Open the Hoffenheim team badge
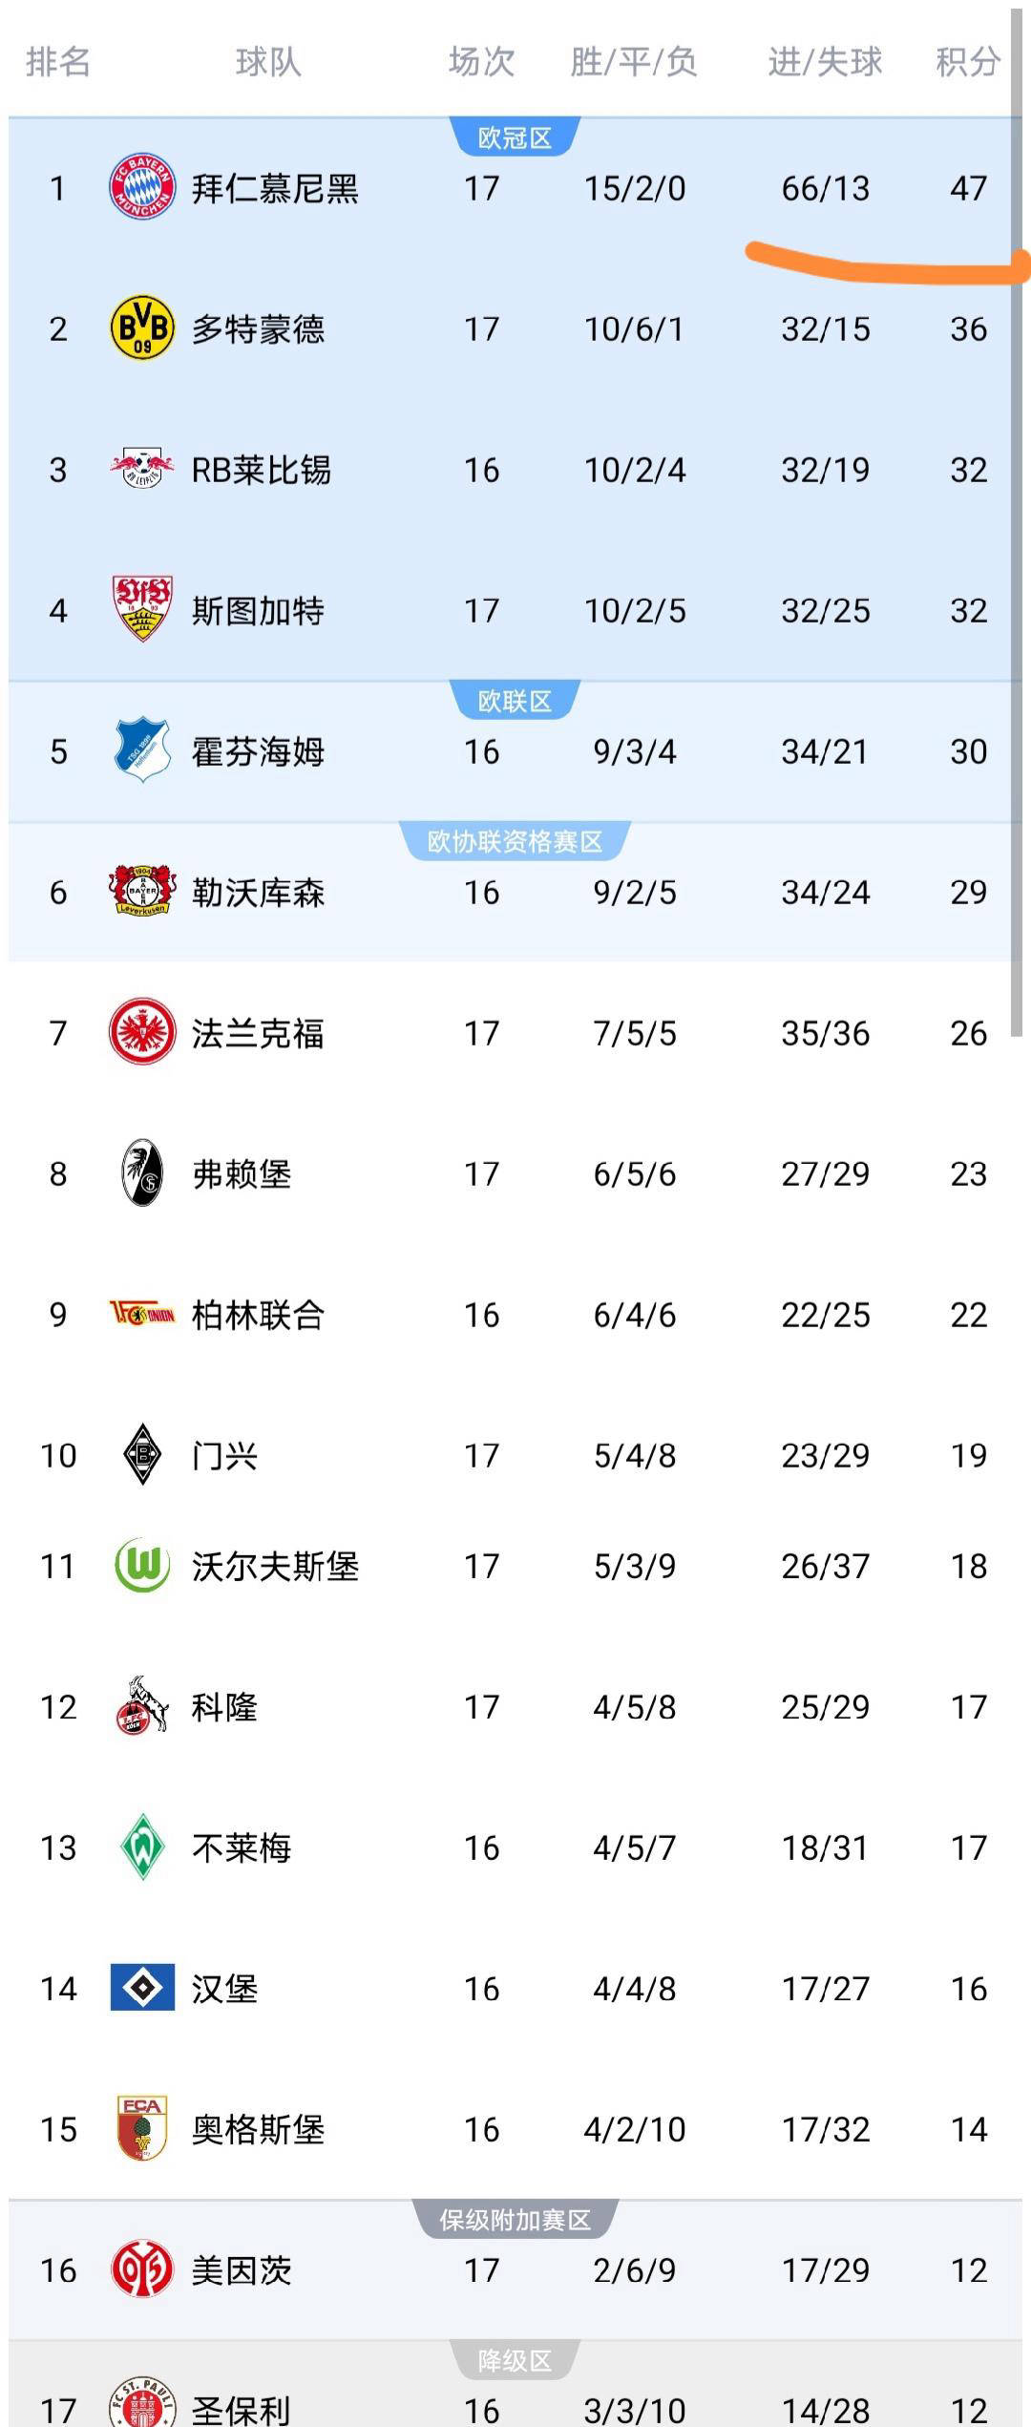1031x2427 pixels. [142, 750]
